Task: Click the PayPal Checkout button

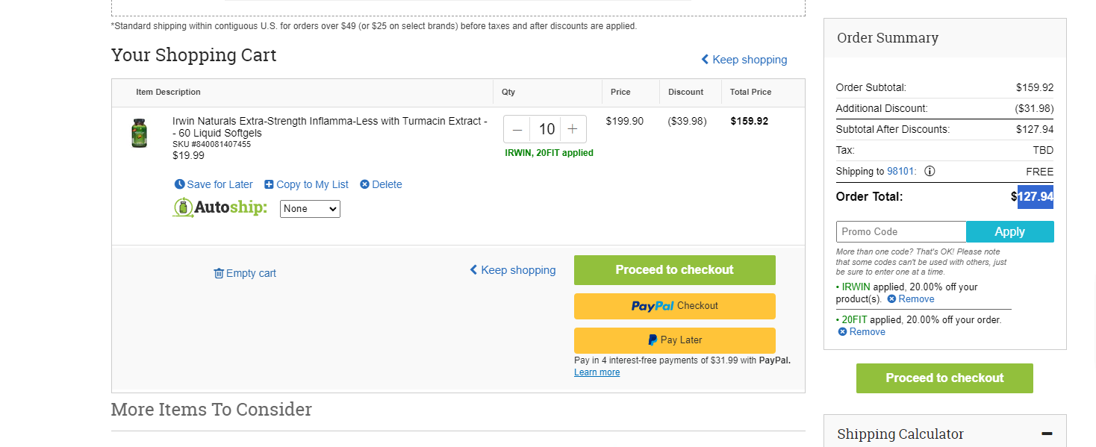Action: tap(675, 306)
